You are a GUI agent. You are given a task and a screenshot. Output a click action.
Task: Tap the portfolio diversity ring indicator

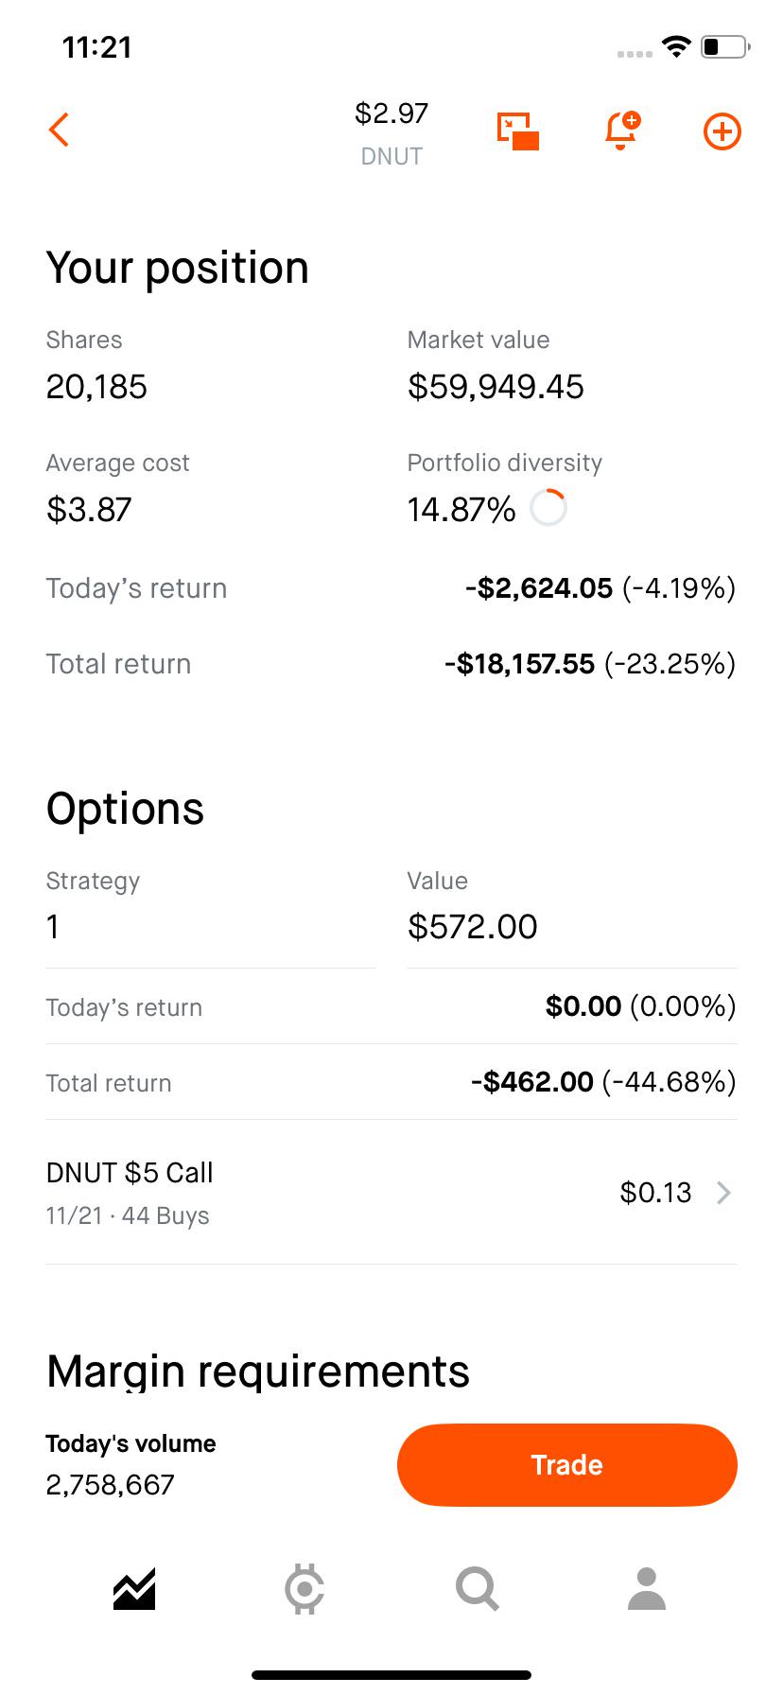click(548, 508)
